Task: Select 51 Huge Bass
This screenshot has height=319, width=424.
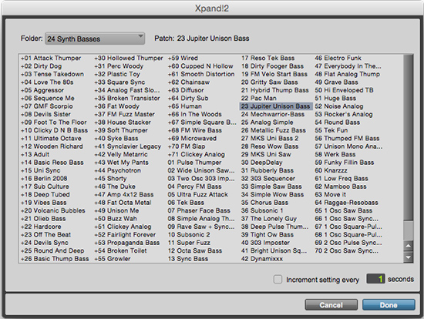Action: pyautogui.click(x=335, y=98)
